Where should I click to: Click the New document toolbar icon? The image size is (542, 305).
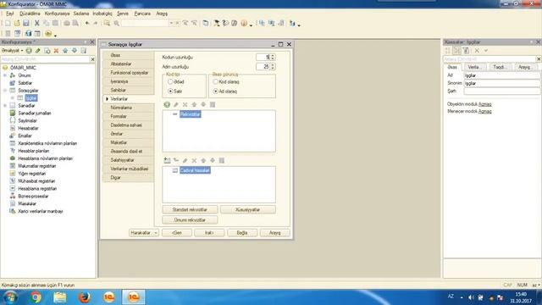pyautogui.click(x=8, y=23)
